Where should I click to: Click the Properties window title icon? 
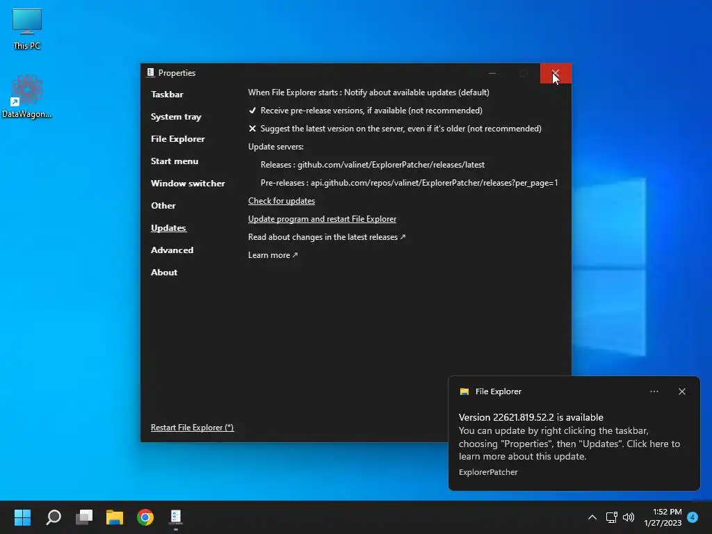[151, 72]
